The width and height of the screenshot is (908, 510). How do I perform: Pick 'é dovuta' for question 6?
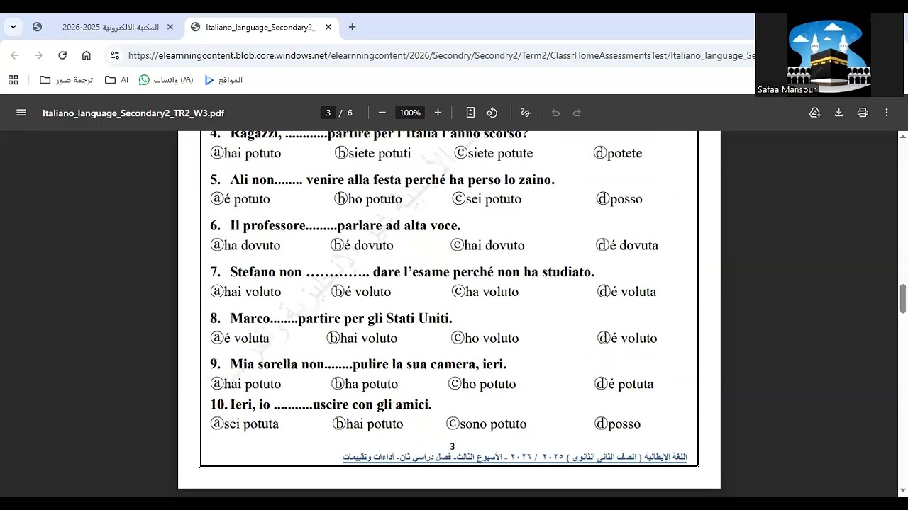click(x=627, y=245)
